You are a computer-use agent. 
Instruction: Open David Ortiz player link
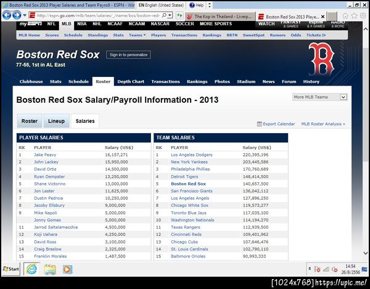[45, 169]
